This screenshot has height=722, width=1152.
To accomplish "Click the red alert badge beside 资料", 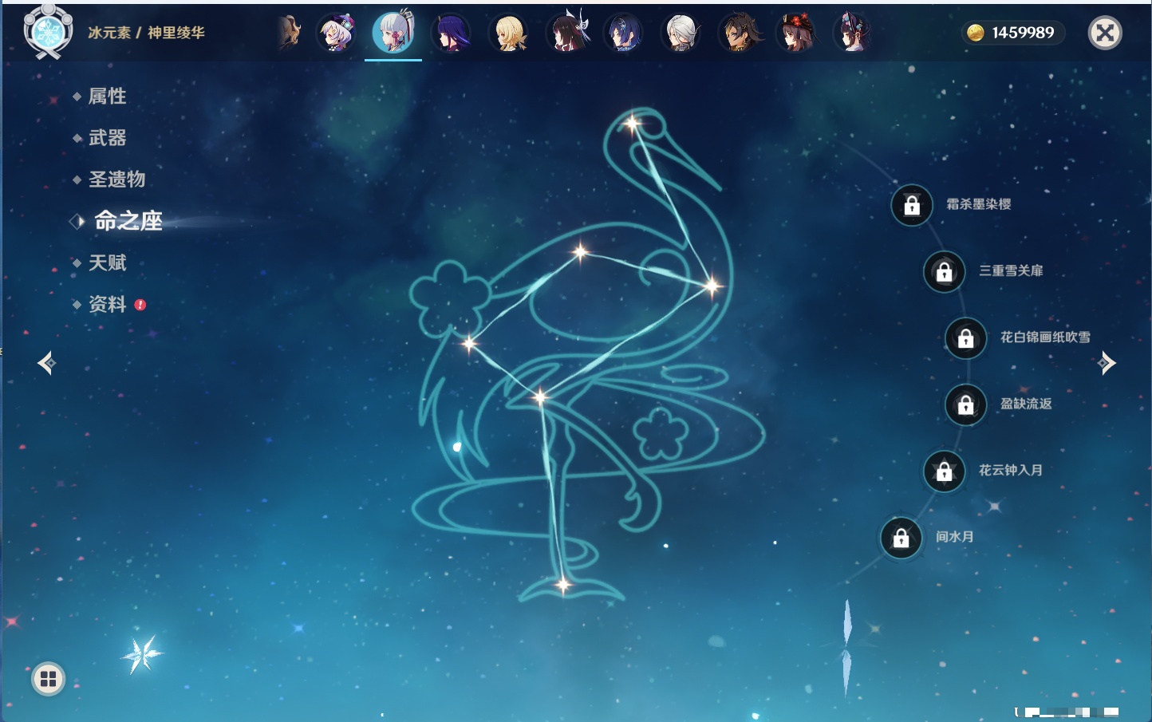I will point(140,305).
